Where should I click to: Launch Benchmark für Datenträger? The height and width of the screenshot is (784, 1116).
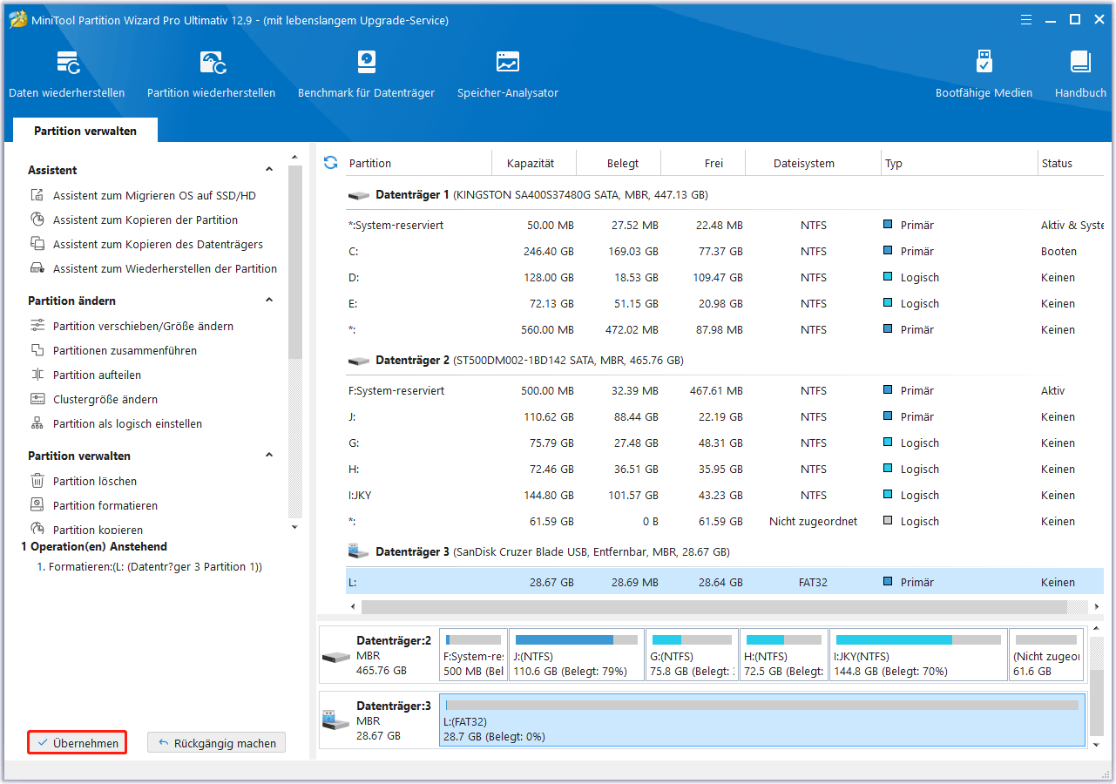point(366,75)
